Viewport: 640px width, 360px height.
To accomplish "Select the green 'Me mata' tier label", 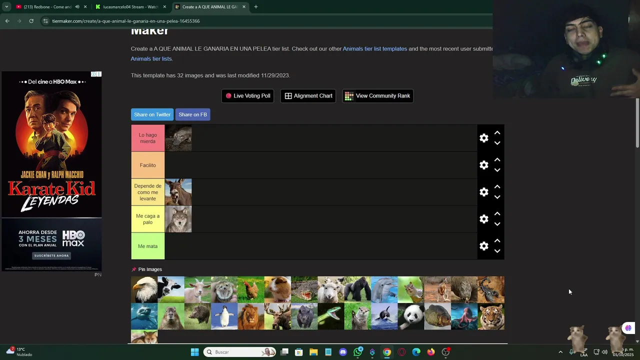I will 148,246.
